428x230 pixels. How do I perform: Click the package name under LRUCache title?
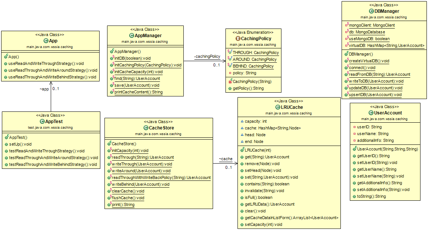288,113
